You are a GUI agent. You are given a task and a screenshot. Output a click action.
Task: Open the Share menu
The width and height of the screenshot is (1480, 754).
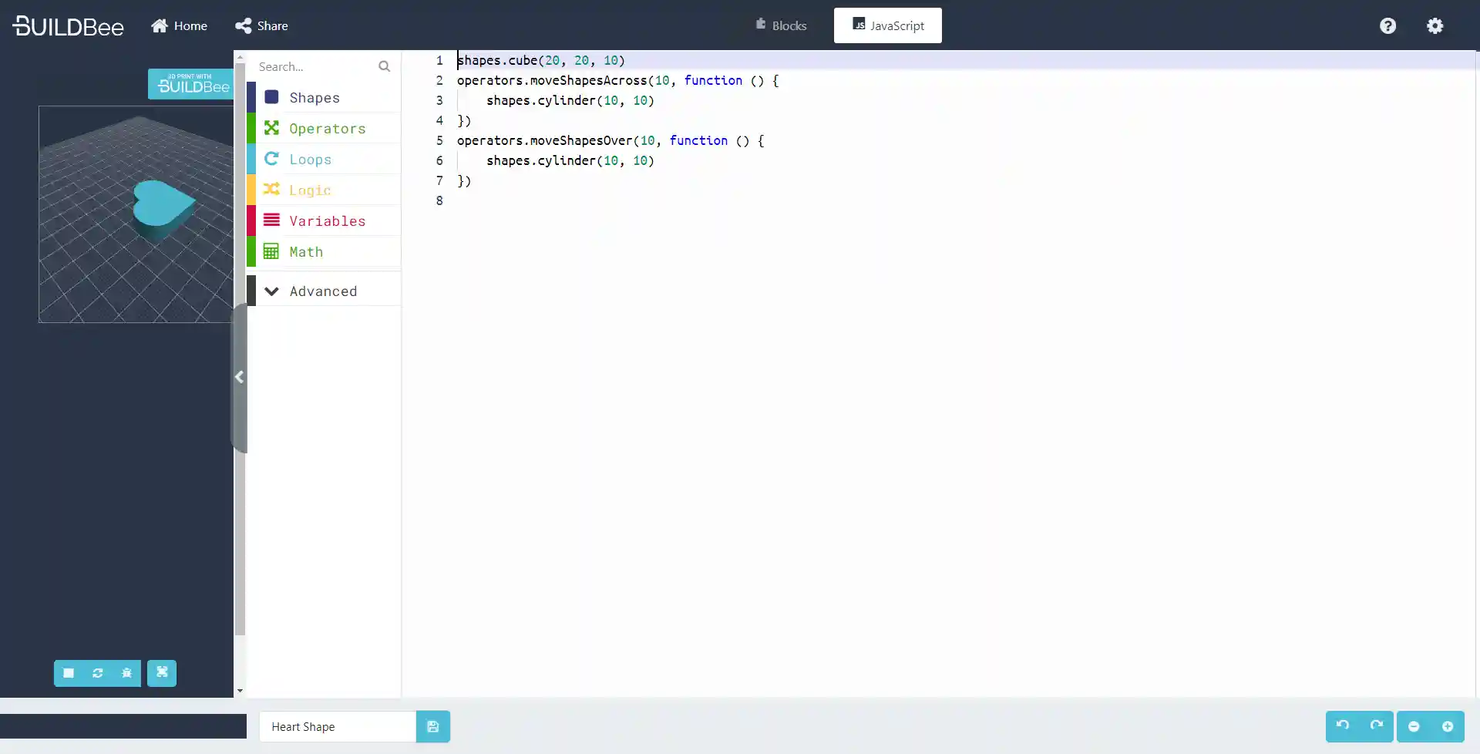pos(261,25)
